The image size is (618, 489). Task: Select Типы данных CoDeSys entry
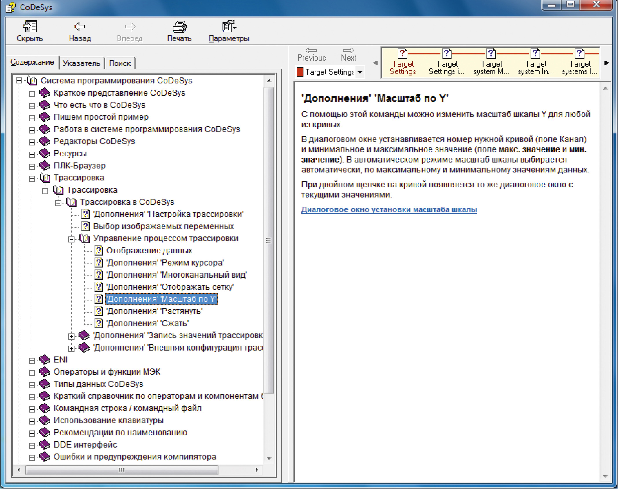[x=98, y=384]
